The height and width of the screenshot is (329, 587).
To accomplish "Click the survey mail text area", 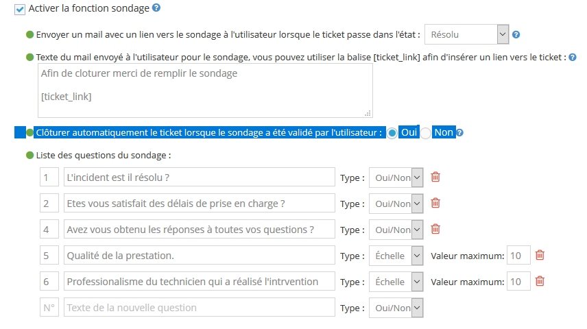I will [x=205, y=90].
